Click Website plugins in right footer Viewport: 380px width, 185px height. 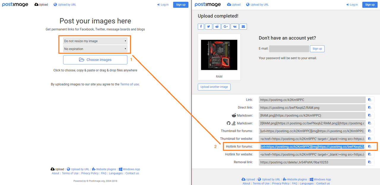pyautogui.click(x=295, y=179)
